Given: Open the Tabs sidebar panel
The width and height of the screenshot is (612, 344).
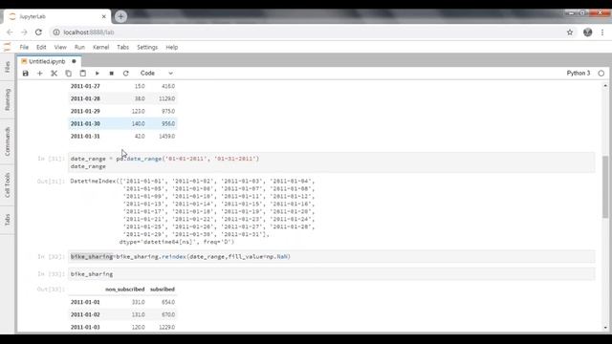Looking at the screenshot, I should click(x=7, y=220).
